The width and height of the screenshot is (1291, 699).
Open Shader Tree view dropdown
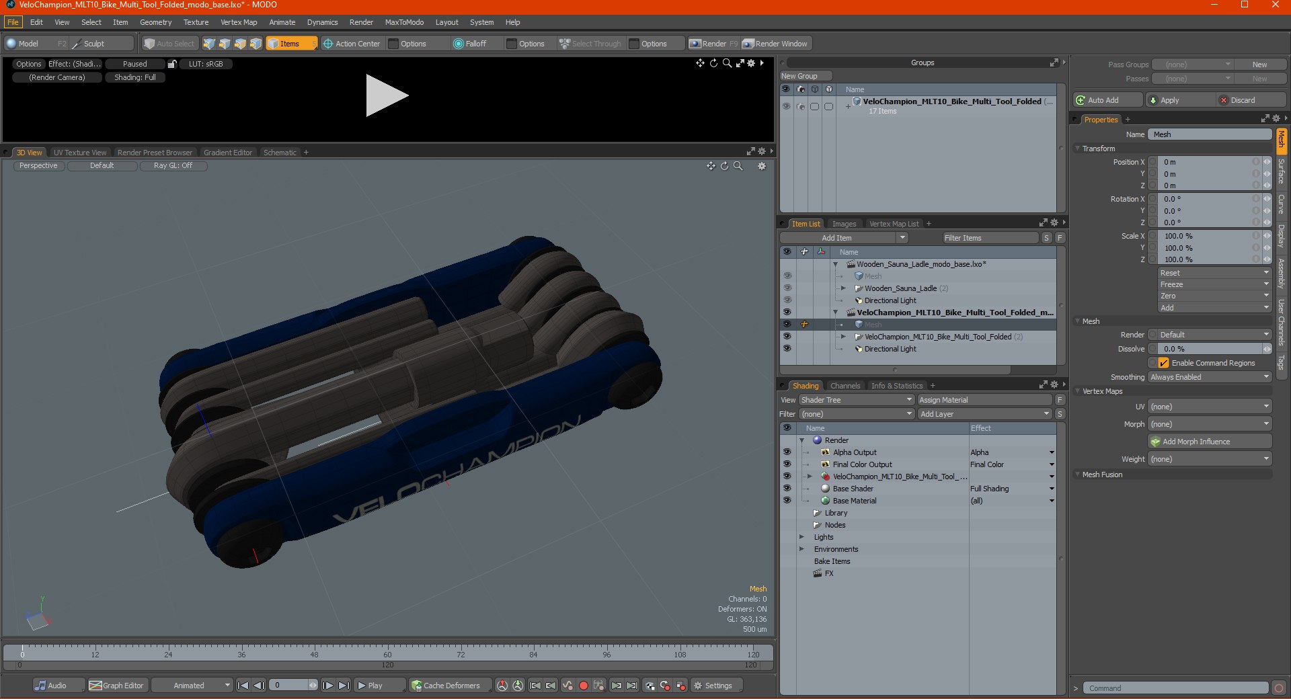coord(856,400)
